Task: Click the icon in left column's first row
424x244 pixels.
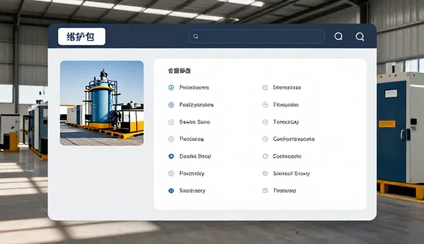Action: coord(171,88)
